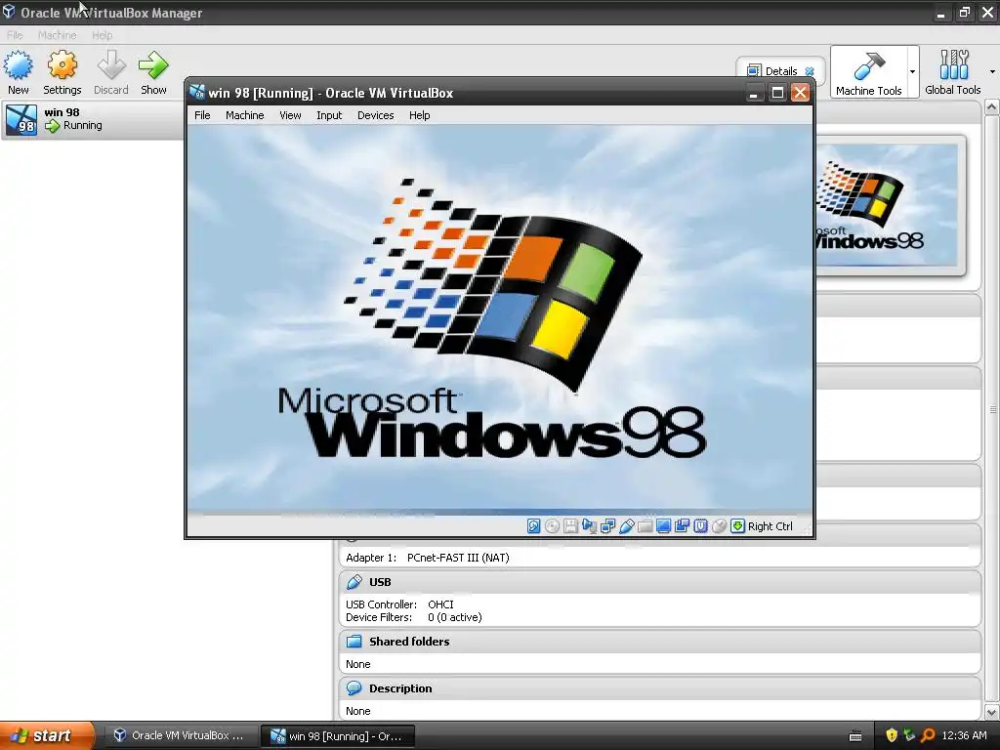Click the Windows 98 preview thumbnail
This screenshot has height=750, width=1000.
tap(887, 205)
